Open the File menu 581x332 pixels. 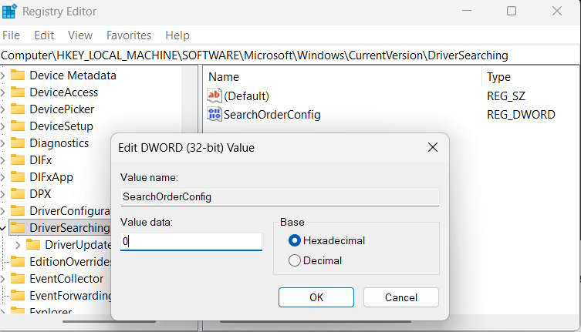click(11, 35)
